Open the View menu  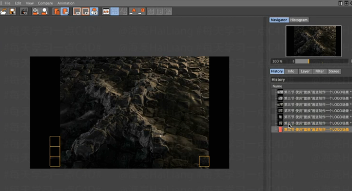point(29,3)
